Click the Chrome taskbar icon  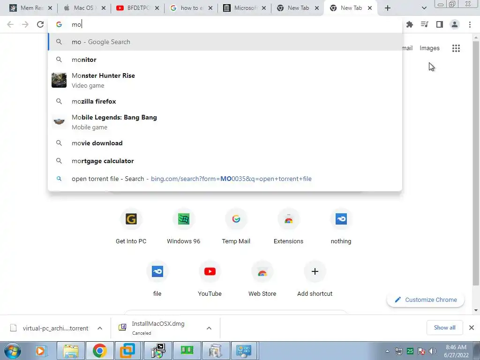[x=99, y=351]
